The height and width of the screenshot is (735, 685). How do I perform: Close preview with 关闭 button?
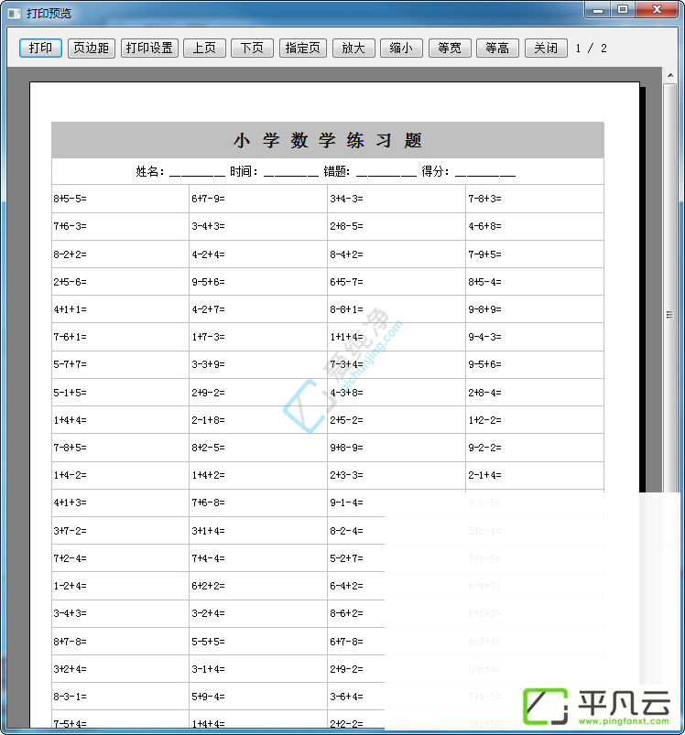pyautogui.click(x=546, y=48)
